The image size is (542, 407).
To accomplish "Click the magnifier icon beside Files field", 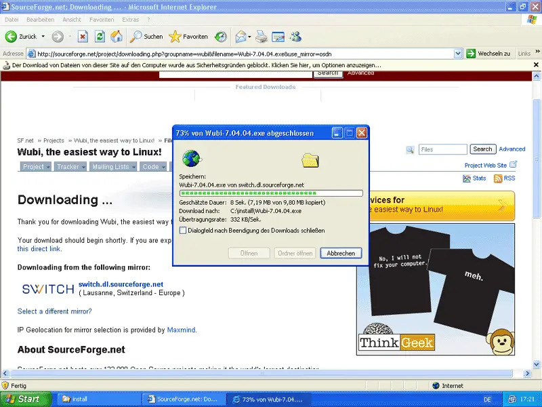I will point(410,150).
